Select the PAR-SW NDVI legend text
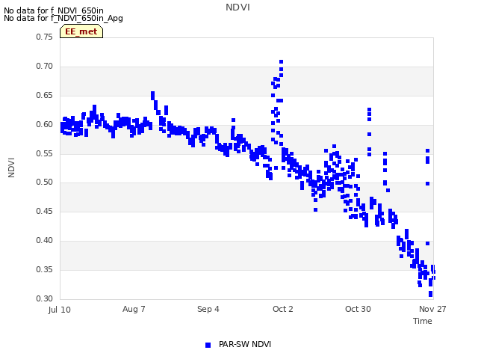The width and height of the screenshot is (478, 359). coord(245,344)
